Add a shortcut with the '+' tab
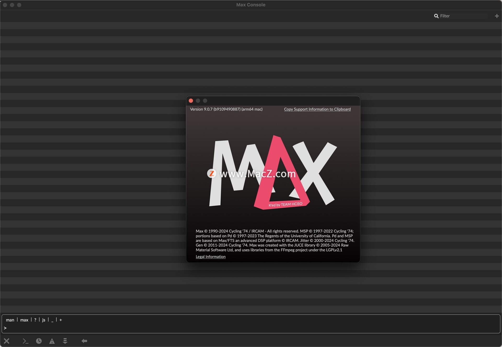The image size is (502, 347). tap(61, 320)
